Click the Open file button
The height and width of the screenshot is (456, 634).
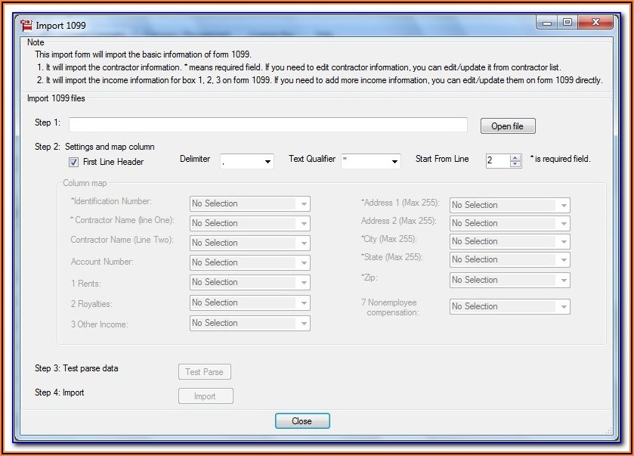pyautogui.click(x=507, y=126)
